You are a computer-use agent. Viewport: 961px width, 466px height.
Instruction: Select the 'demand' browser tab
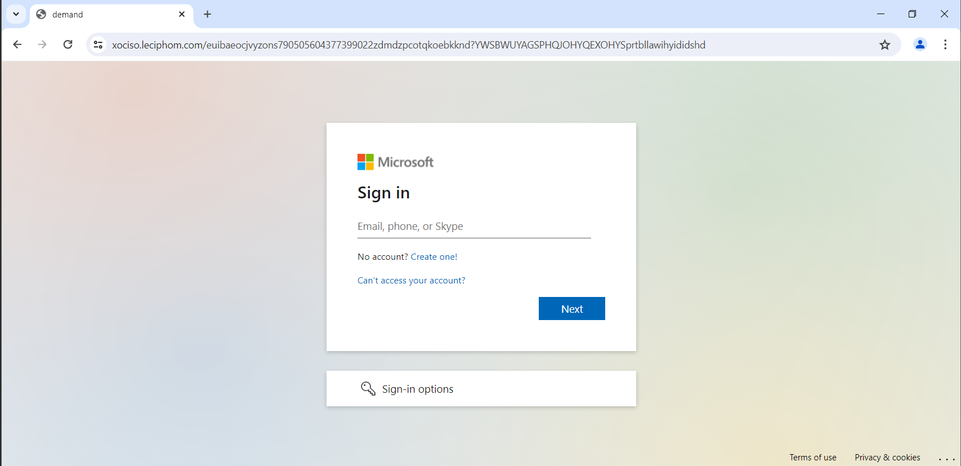(x=111, y=15)
